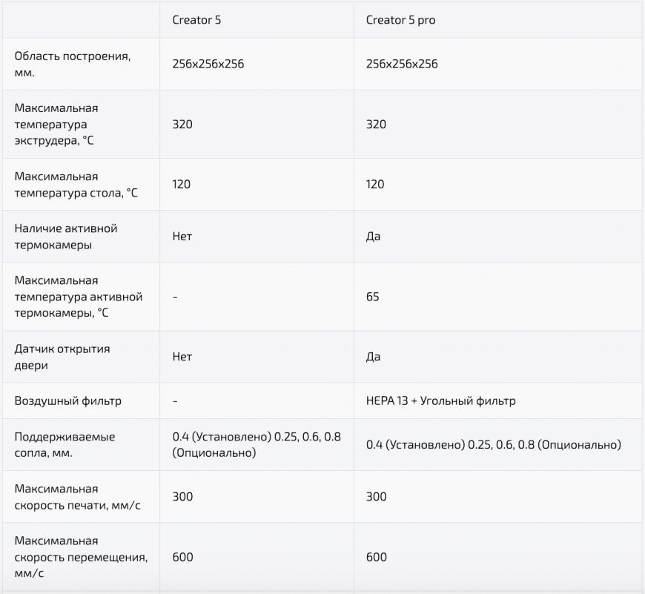Viewport: 645px width, 594px height.
Task: Select Максимальная температура экструдера label
Action: 56,125
